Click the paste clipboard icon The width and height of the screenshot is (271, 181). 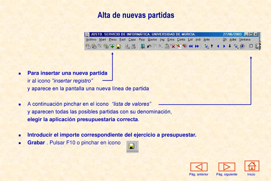click(167, 46)
